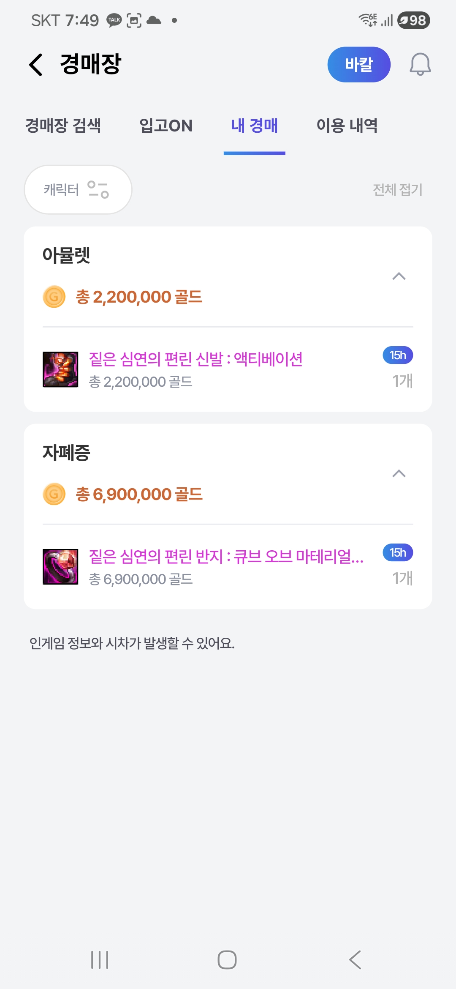The height and width of the screenshot is (989, 456).
Task: Tap 전체 접기 to collapse all
Action: [397, 190]
